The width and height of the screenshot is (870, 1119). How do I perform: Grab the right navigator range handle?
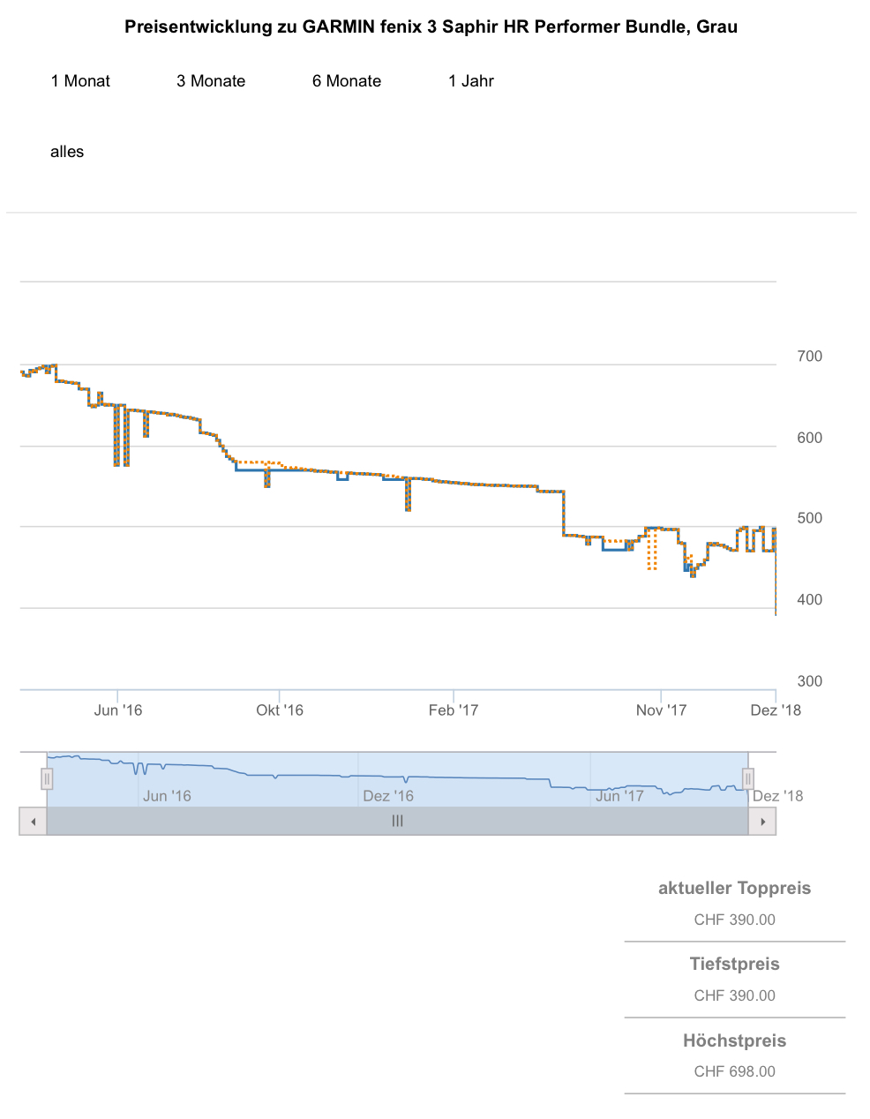tap(748, 779)
